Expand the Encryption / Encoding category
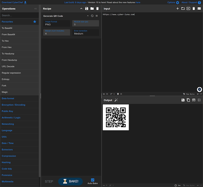 (x=20, y=105)
